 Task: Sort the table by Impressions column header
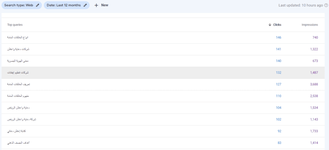(310, 25)
